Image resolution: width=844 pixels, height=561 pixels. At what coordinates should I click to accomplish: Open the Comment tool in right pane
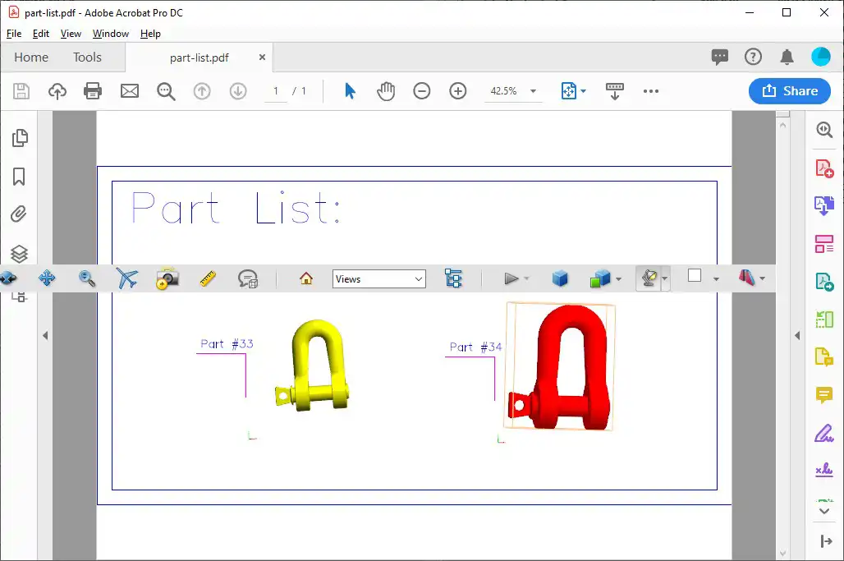(824, 395)
